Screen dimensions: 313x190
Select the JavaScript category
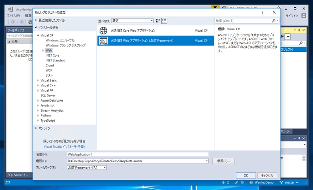pos(47,106)
